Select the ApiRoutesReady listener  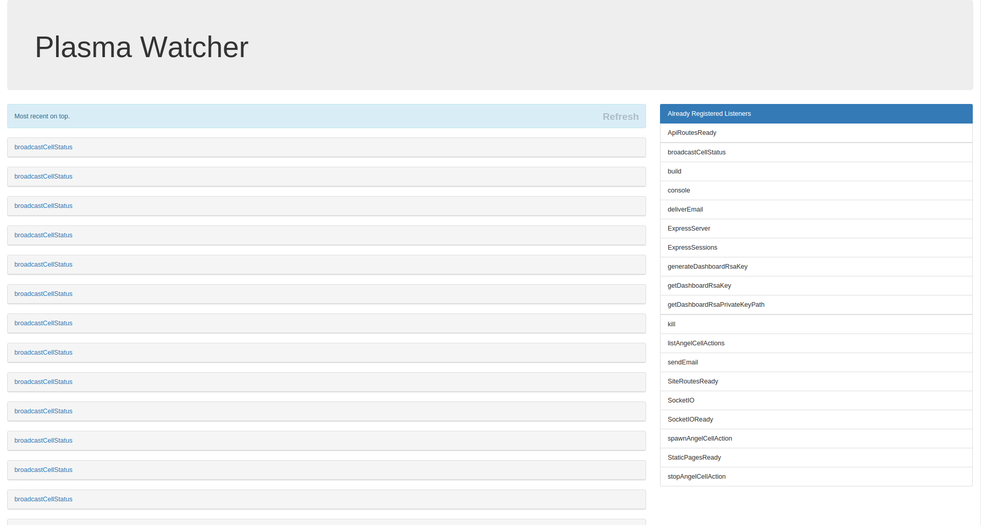tap(692, 133)
